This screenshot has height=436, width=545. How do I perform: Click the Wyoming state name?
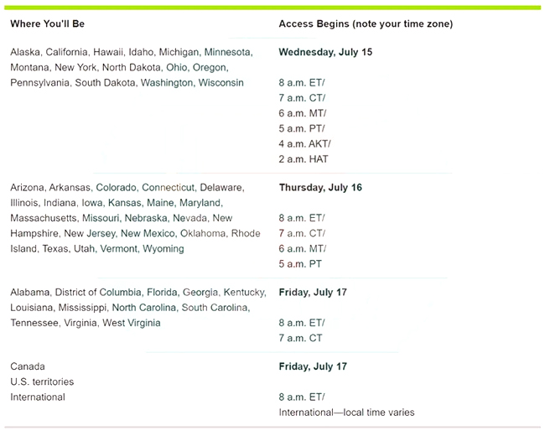[x=164, y=249]
